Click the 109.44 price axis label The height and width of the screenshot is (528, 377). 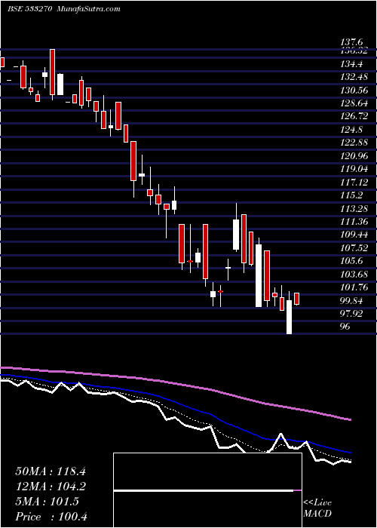[354, 235]
